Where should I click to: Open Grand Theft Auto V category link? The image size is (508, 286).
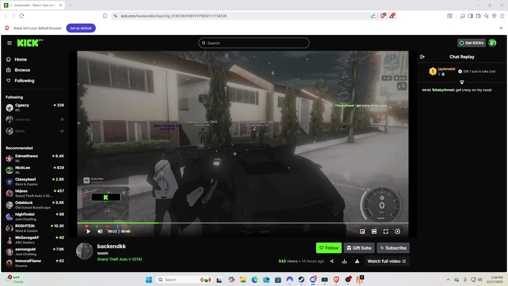pyautogui.click(x=119, y=259)
